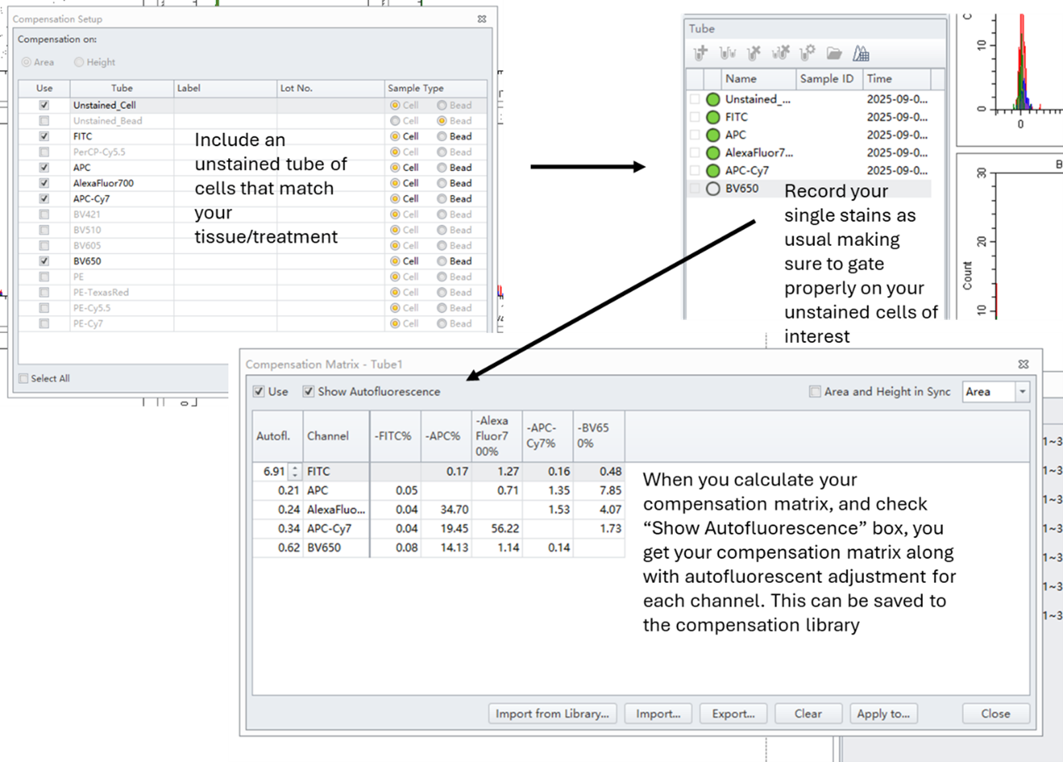Click the add new tube icon

tap(701, 52)
